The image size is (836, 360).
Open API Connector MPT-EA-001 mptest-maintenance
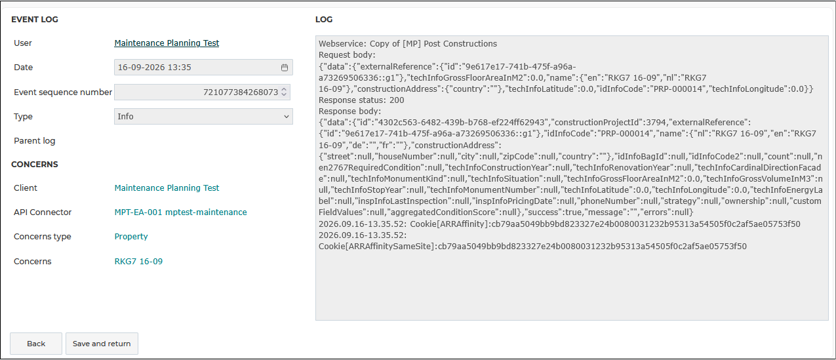[180, 212]
